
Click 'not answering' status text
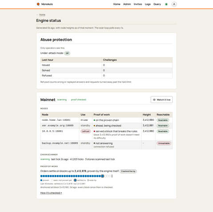[x=104, y=143]
